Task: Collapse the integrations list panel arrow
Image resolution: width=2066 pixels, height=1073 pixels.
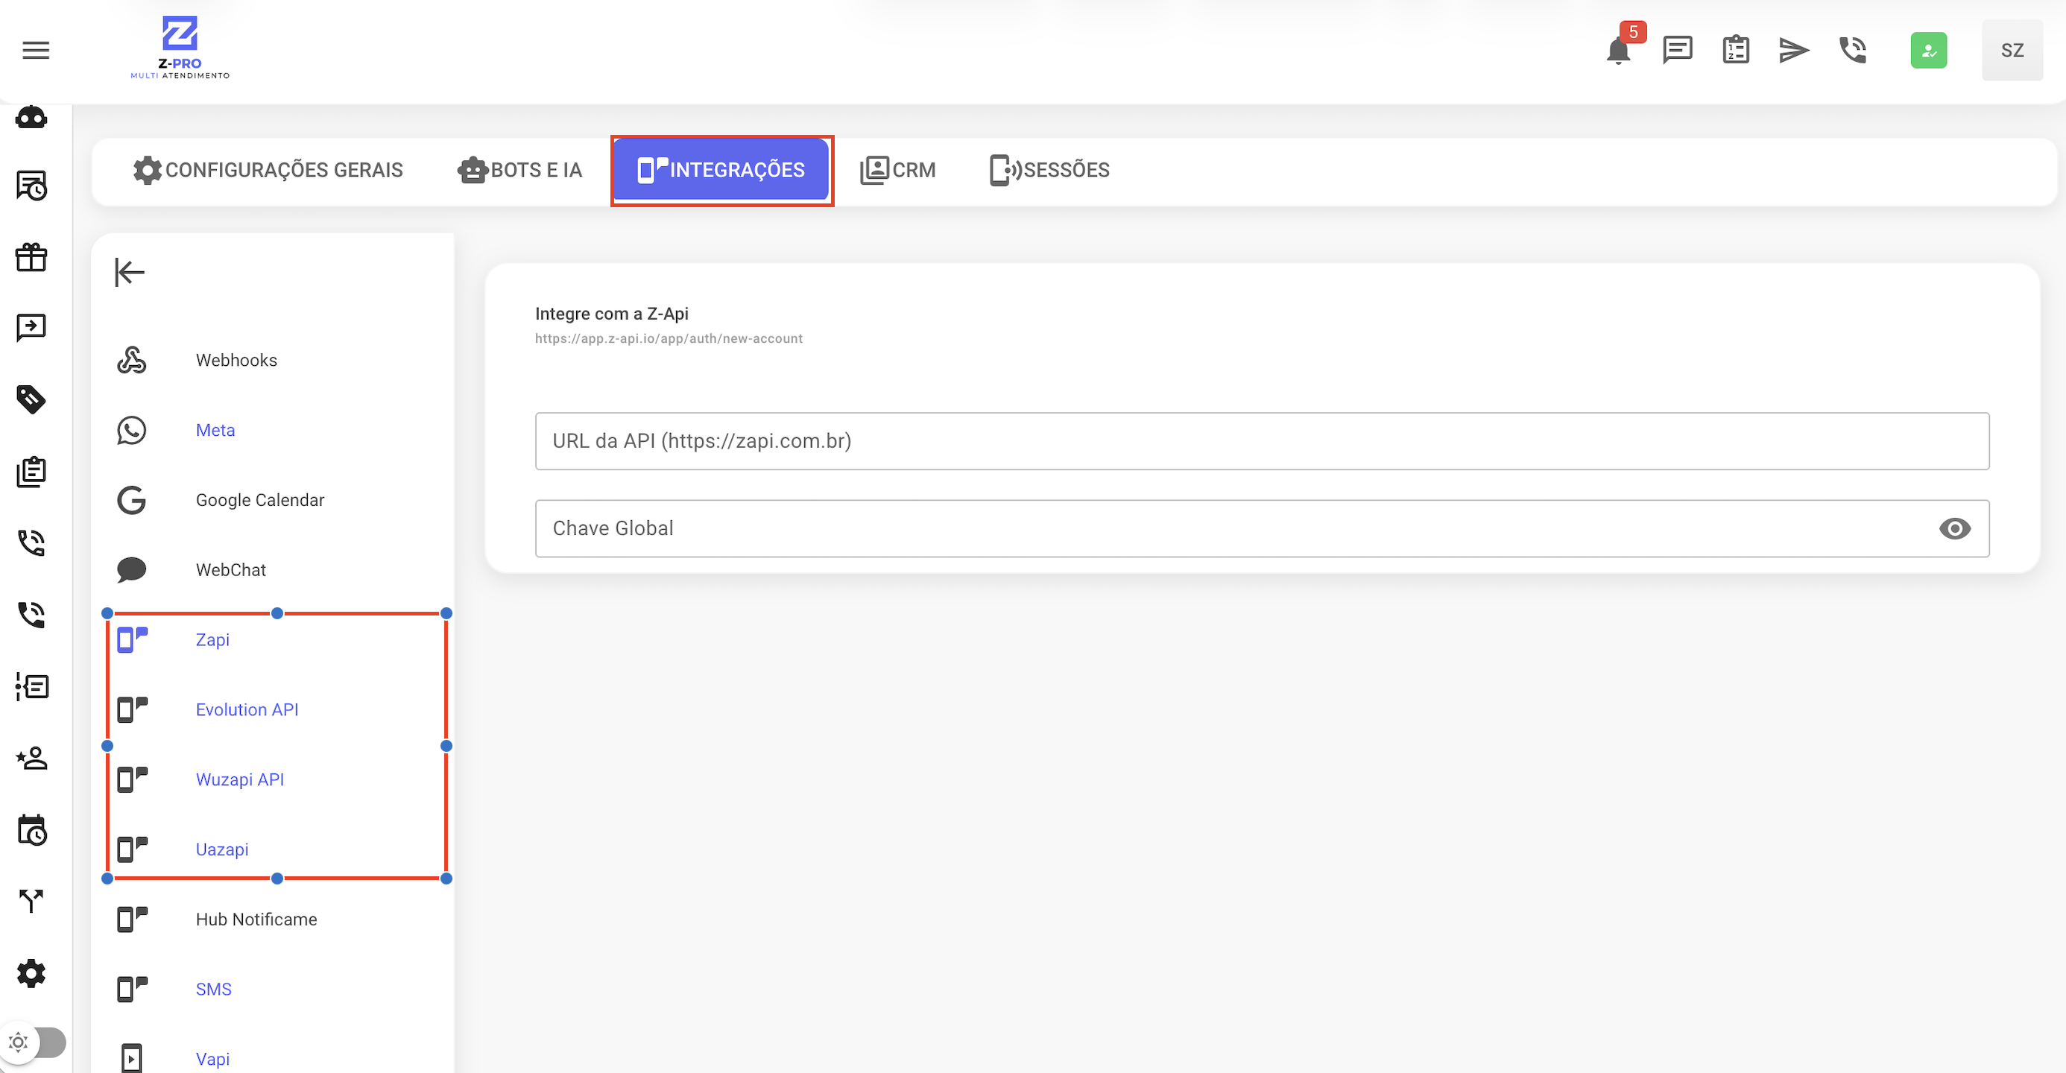Action: [129, 272]
